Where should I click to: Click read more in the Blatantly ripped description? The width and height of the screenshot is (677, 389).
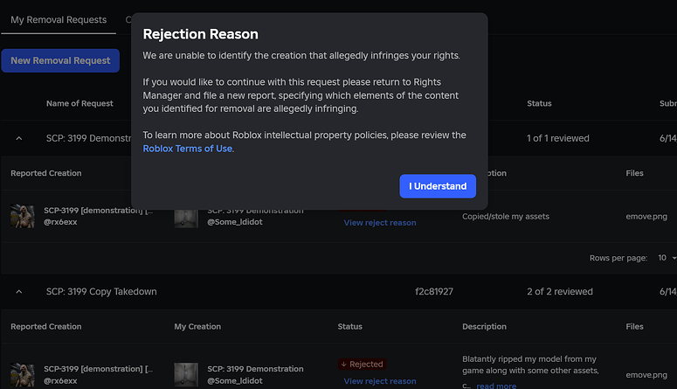coord(496,386)
